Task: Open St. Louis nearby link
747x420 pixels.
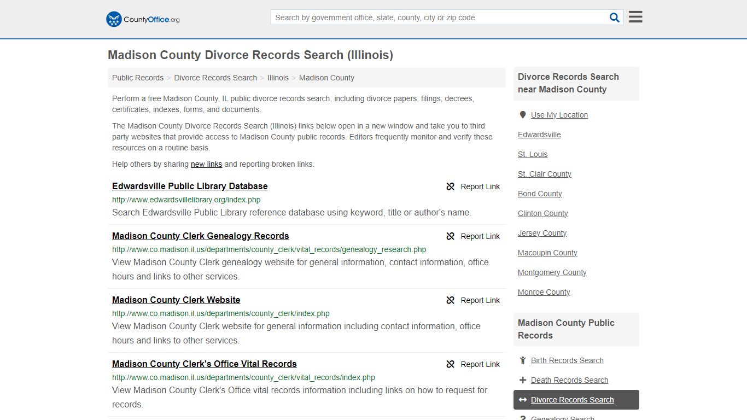Action: click(x=533, y=154)
